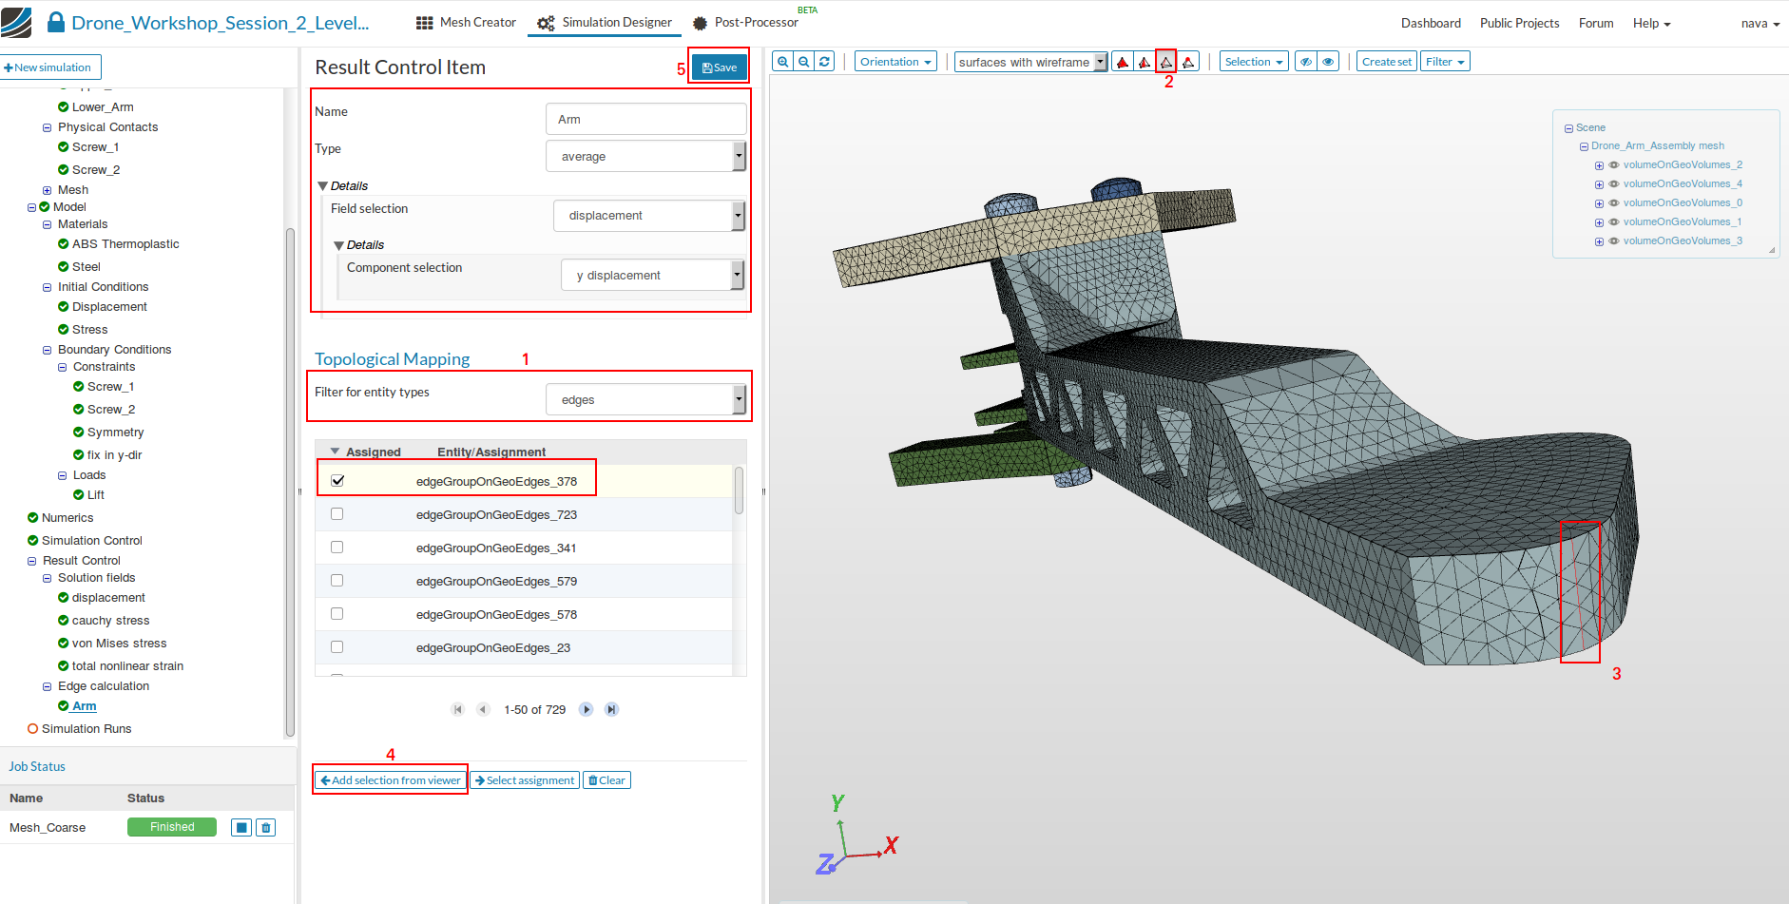The image size is (1789, 904).
Task: Open the Orientation dropdown
Action: coord(894,62)
